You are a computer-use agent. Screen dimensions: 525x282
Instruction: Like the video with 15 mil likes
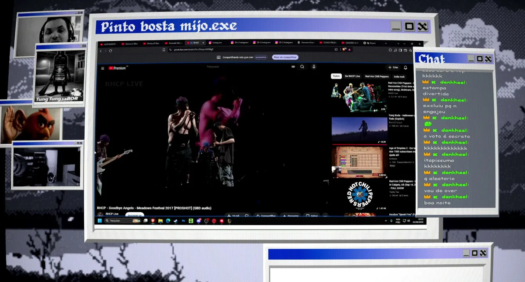pos(234,216)
